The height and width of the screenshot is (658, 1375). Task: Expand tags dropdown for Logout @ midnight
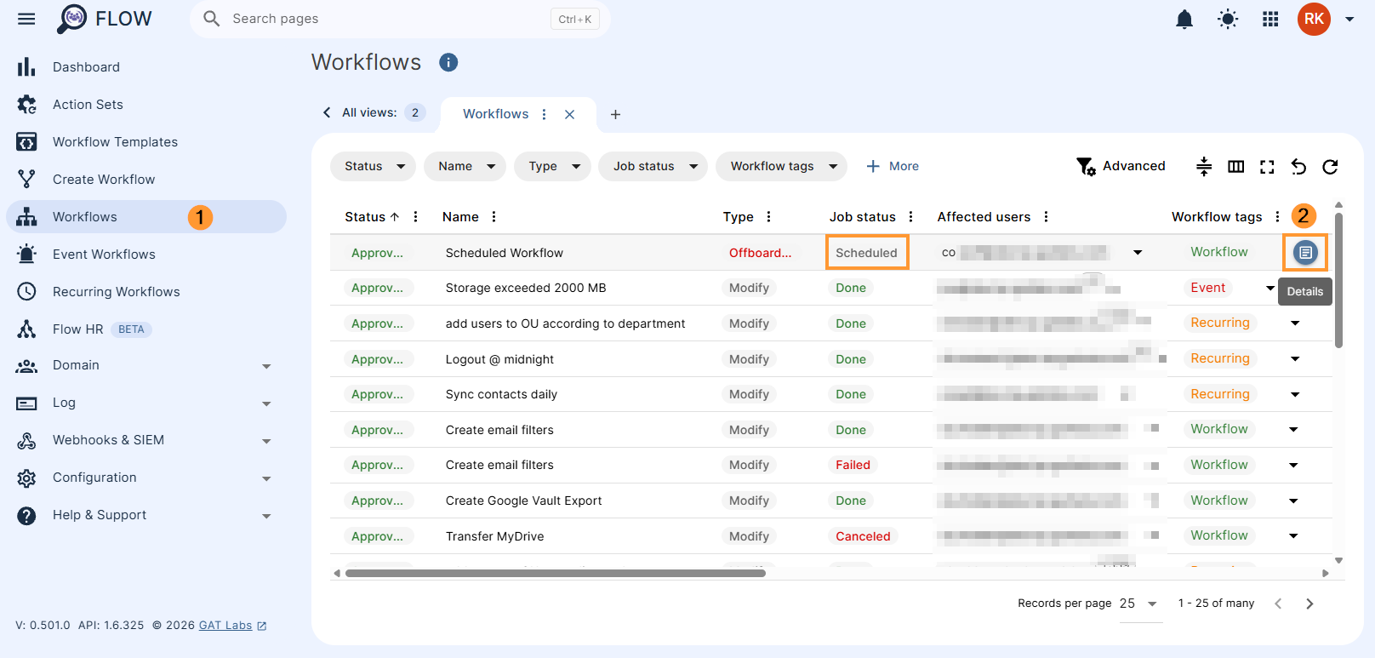pos(1295,359)
